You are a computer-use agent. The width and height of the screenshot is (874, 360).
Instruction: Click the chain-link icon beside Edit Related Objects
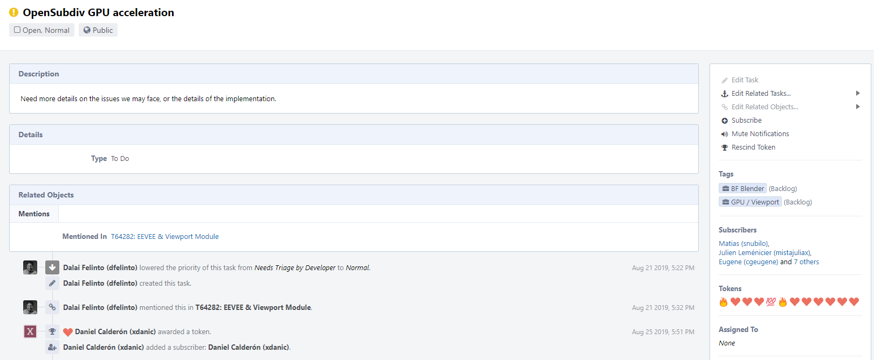coord(725,107)
